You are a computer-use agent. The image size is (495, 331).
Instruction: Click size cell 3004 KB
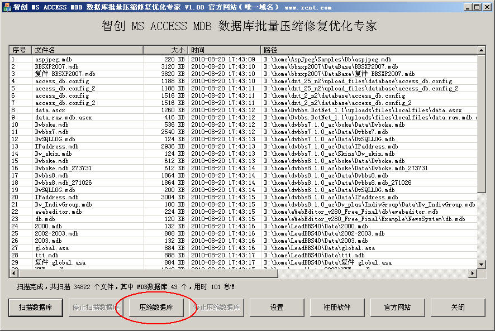click(173, 197)
